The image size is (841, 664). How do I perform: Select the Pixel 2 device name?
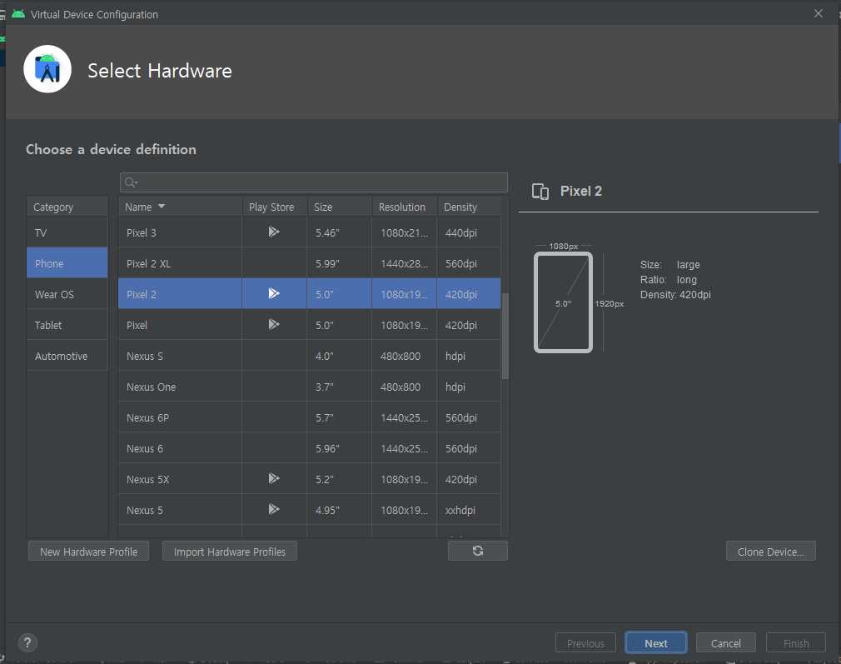click(142, 294)
